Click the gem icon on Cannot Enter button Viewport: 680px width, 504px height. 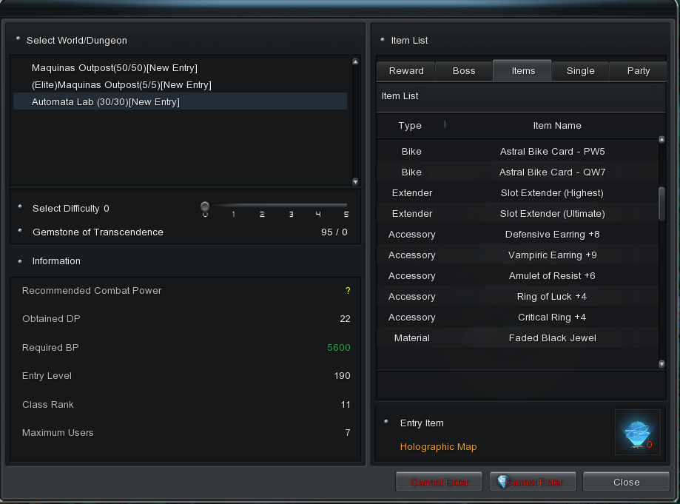pyautogui.click(x=504, y=482)
